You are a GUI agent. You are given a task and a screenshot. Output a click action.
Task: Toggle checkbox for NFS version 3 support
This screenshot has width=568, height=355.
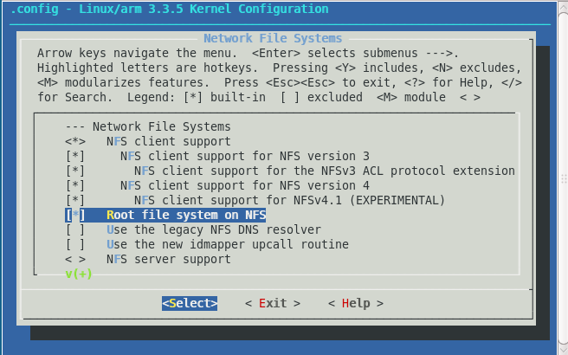(75, 156)
